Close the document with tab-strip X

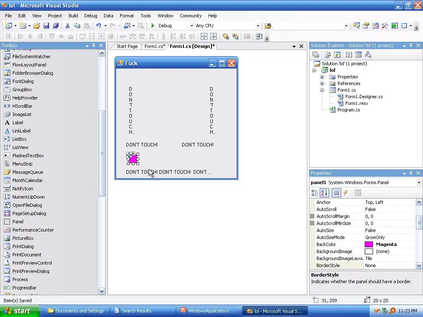[x=301, y=46]
